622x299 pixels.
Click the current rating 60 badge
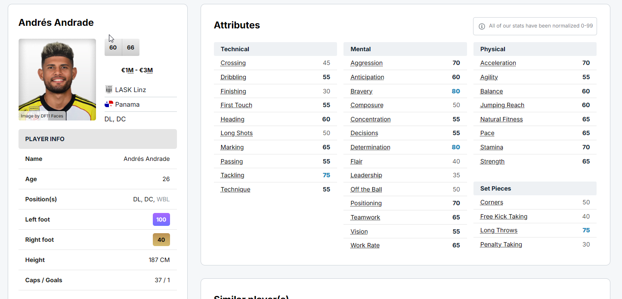click(113, 47)
